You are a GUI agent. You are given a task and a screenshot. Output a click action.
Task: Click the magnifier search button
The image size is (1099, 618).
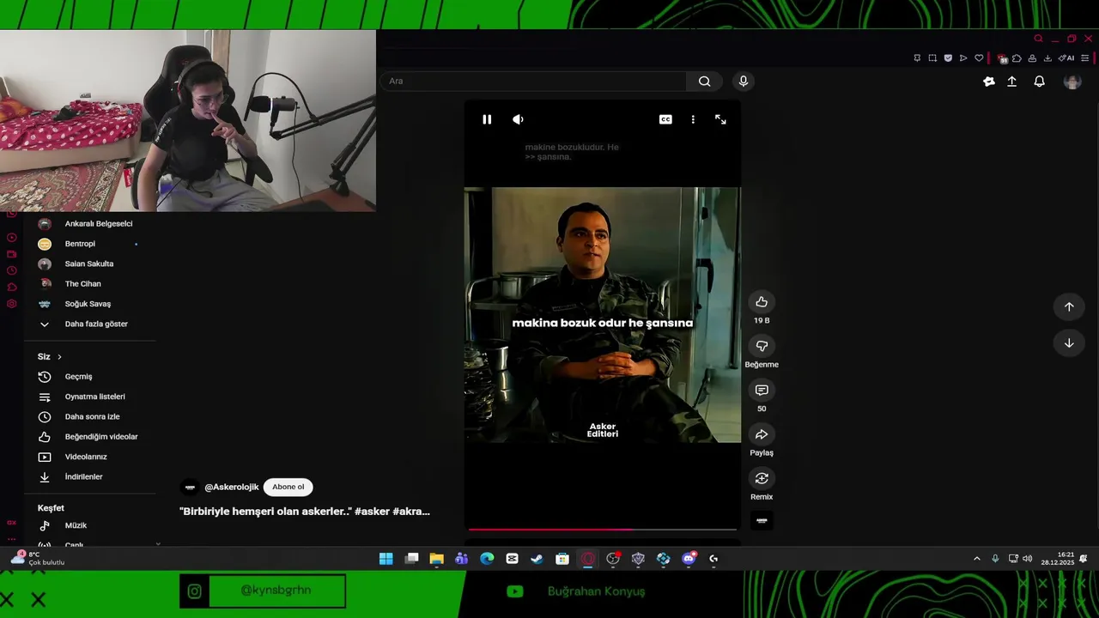[704, 81]
